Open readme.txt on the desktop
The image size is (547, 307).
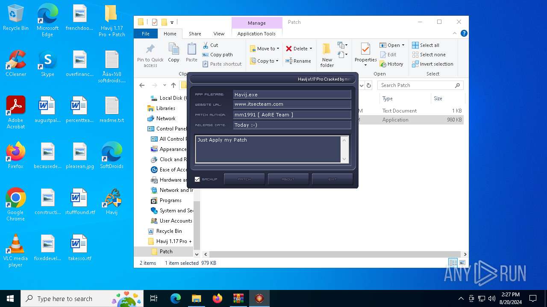tap(112, 109)
